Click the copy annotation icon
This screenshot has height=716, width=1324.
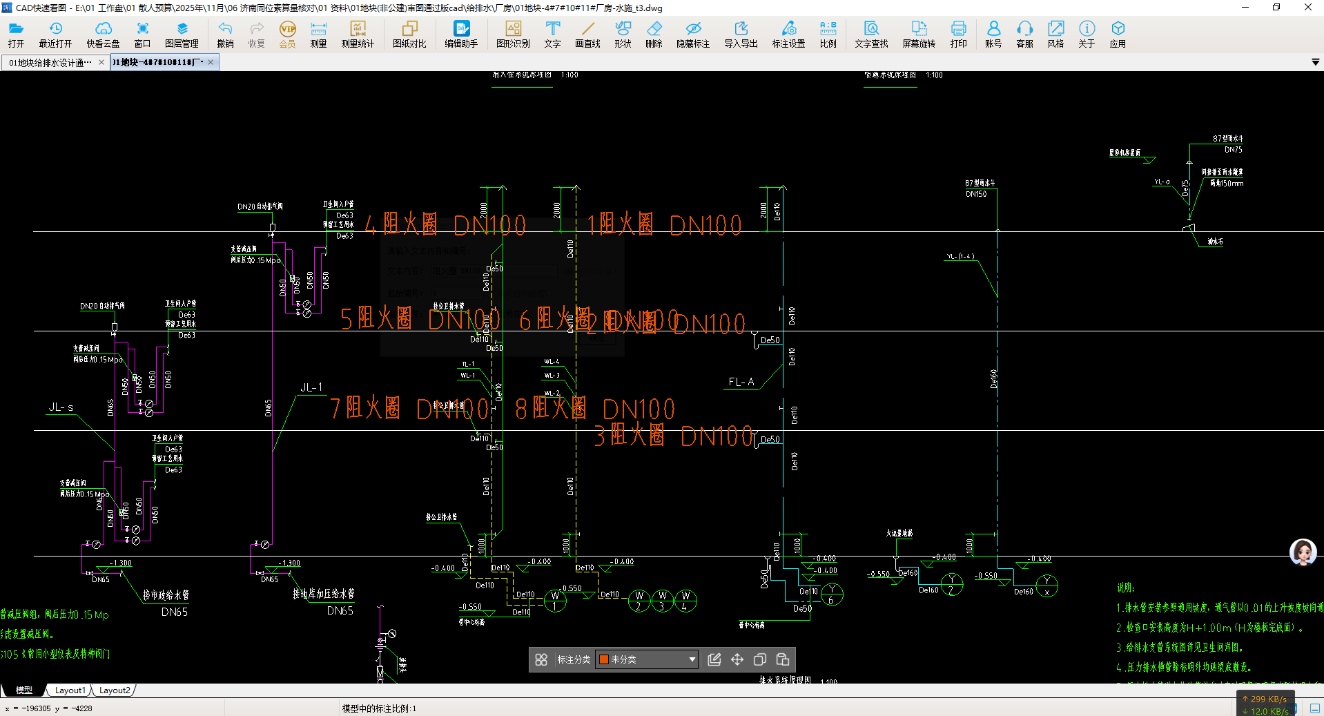click(760, 659)
